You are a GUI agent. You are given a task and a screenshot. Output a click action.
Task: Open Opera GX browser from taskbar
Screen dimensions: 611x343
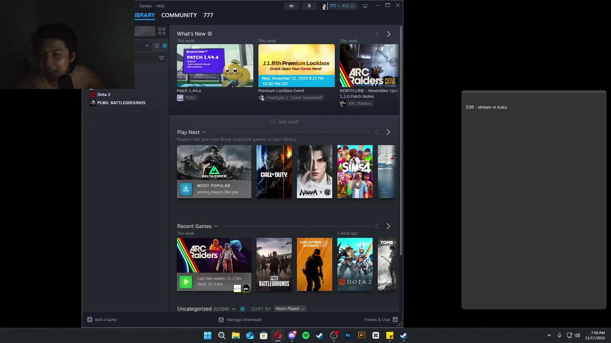click(277, 335)
